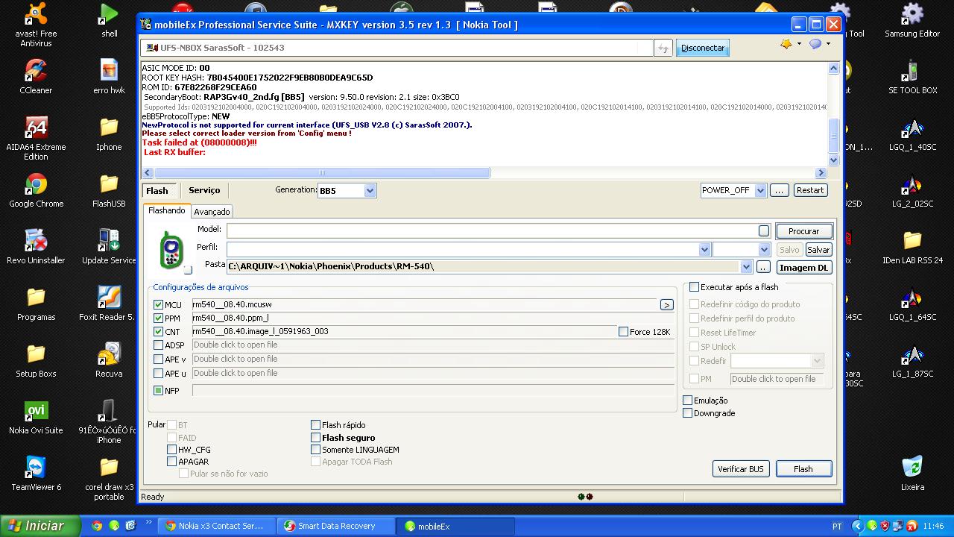Image resolution: width=954 pixels, height=537 pixels.
Task: Open the Programas folder on desktop
Action: (36, 304)
